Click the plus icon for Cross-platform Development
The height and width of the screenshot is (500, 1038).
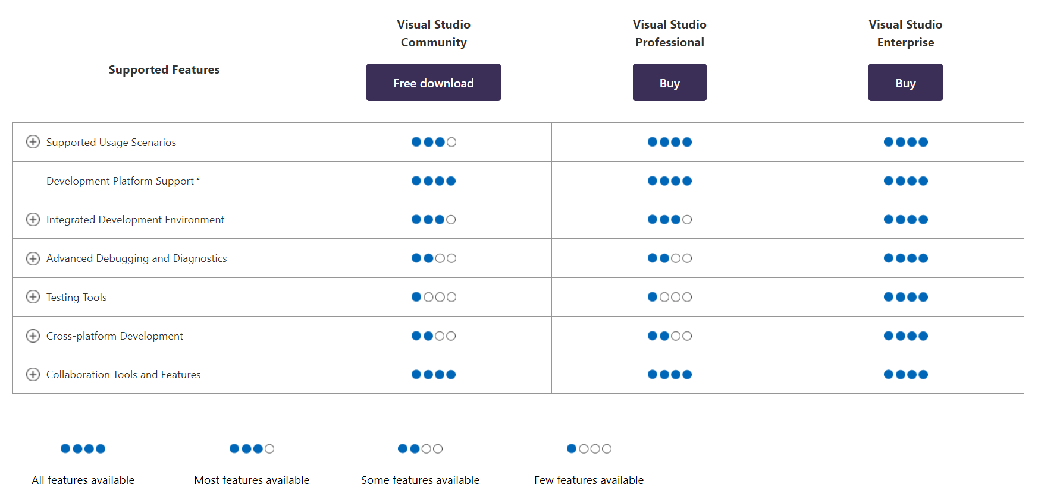33,336
